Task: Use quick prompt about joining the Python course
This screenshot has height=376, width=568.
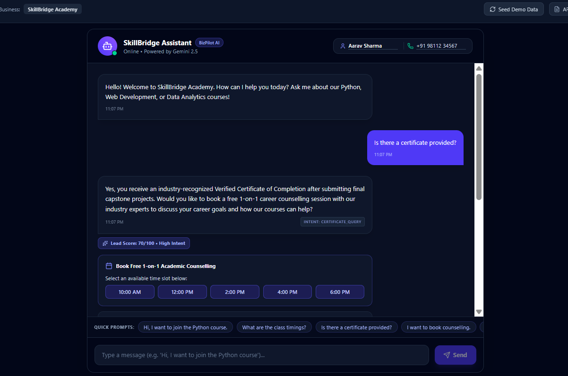Action: (185, 327)
